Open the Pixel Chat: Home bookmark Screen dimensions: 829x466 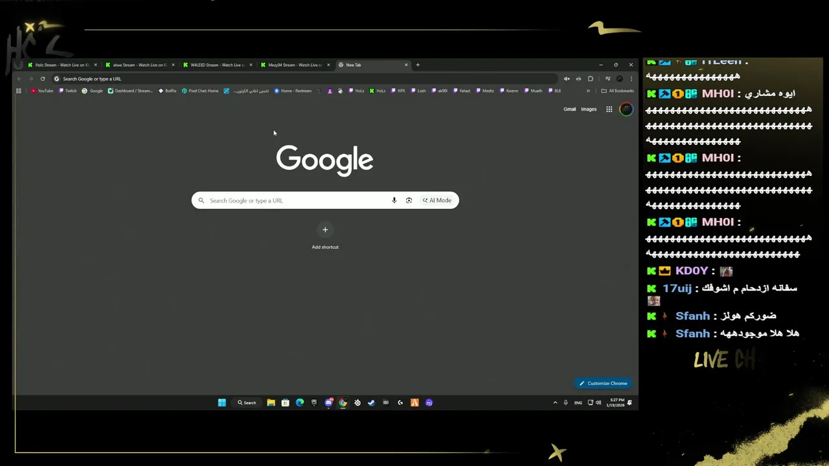click(x=200, y=91)
